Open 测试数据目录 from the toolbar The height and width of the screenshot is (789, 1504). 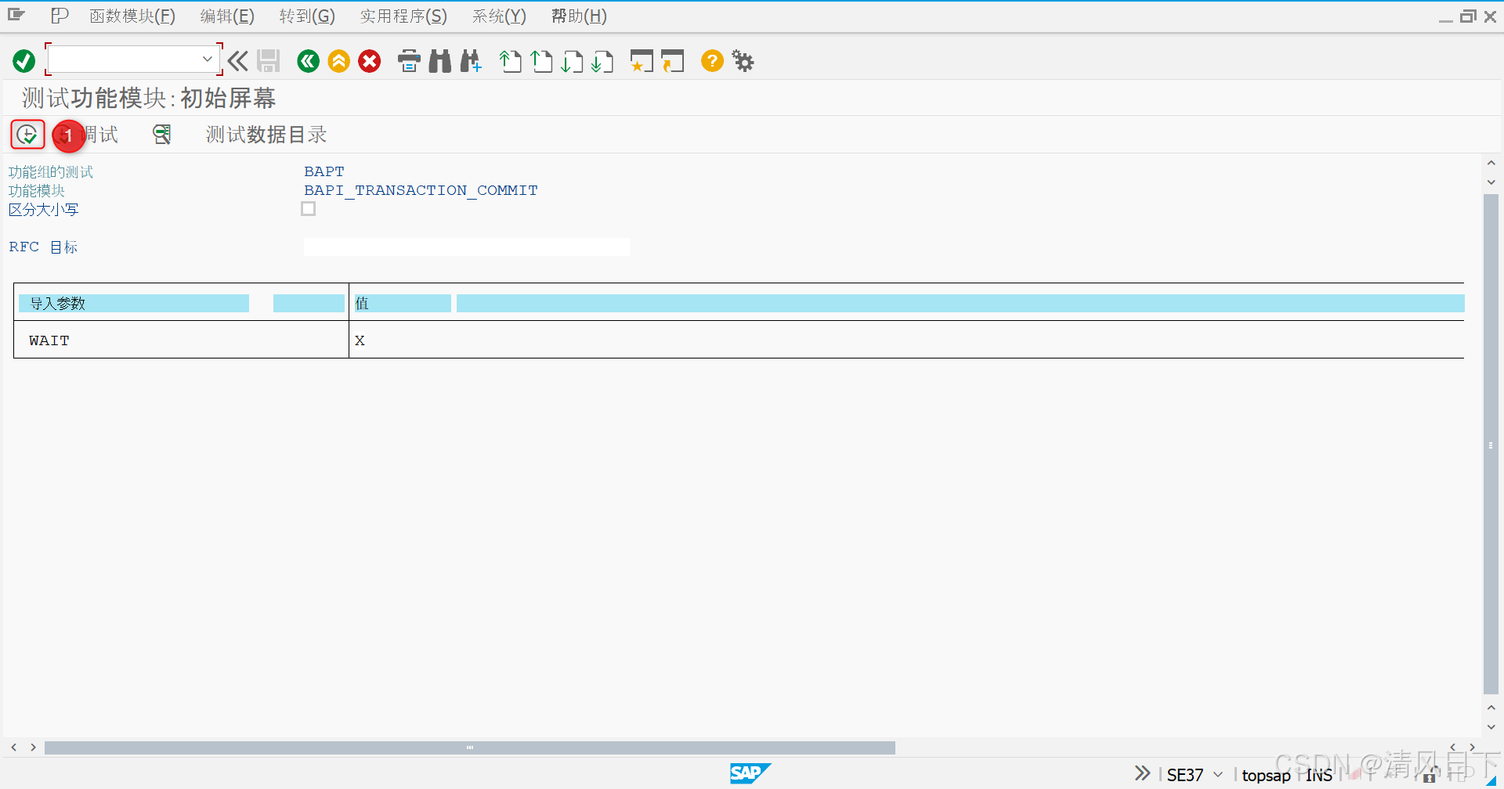265,134
